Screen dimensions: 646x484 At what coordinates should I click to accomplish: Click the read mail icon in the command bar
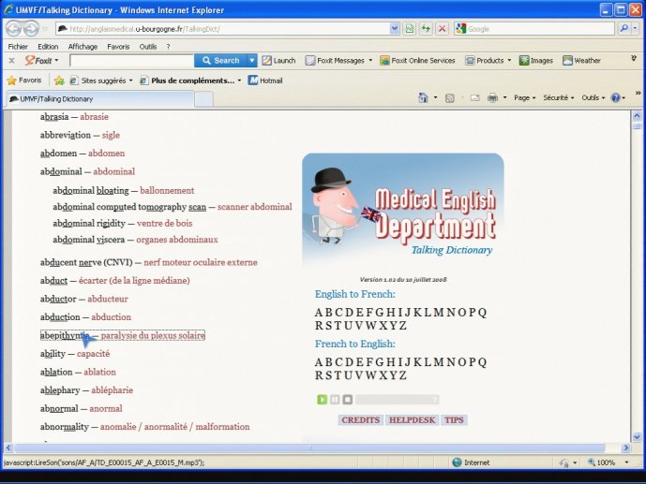[474, 98]
